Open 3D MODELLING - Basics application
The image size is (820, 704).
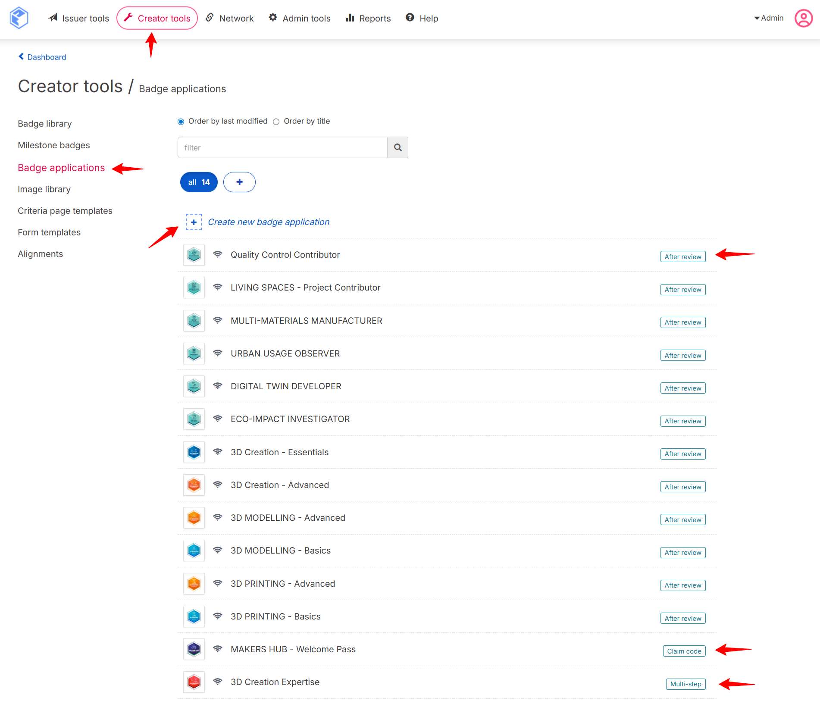(x=281, y=551)
